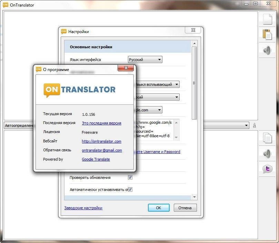
Task: Click the Username и Password link
Action: coord(158,152)
